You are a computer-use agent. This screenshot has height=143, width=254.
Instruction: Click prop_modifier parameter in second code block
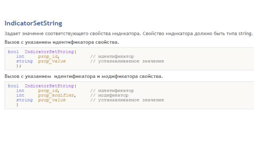[57, 95]
